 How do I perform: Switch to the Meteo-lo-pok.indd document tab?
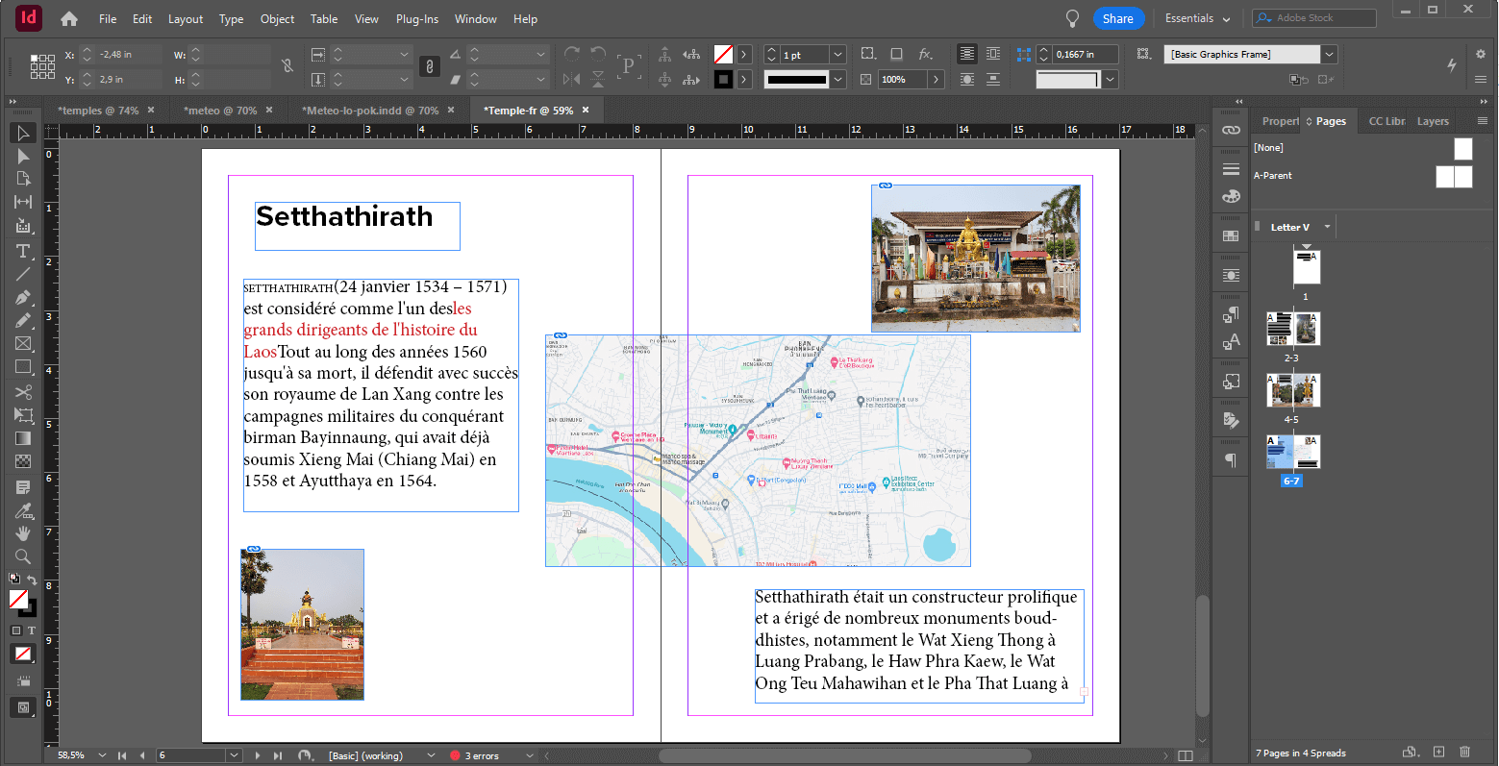[x=370, y=111]
